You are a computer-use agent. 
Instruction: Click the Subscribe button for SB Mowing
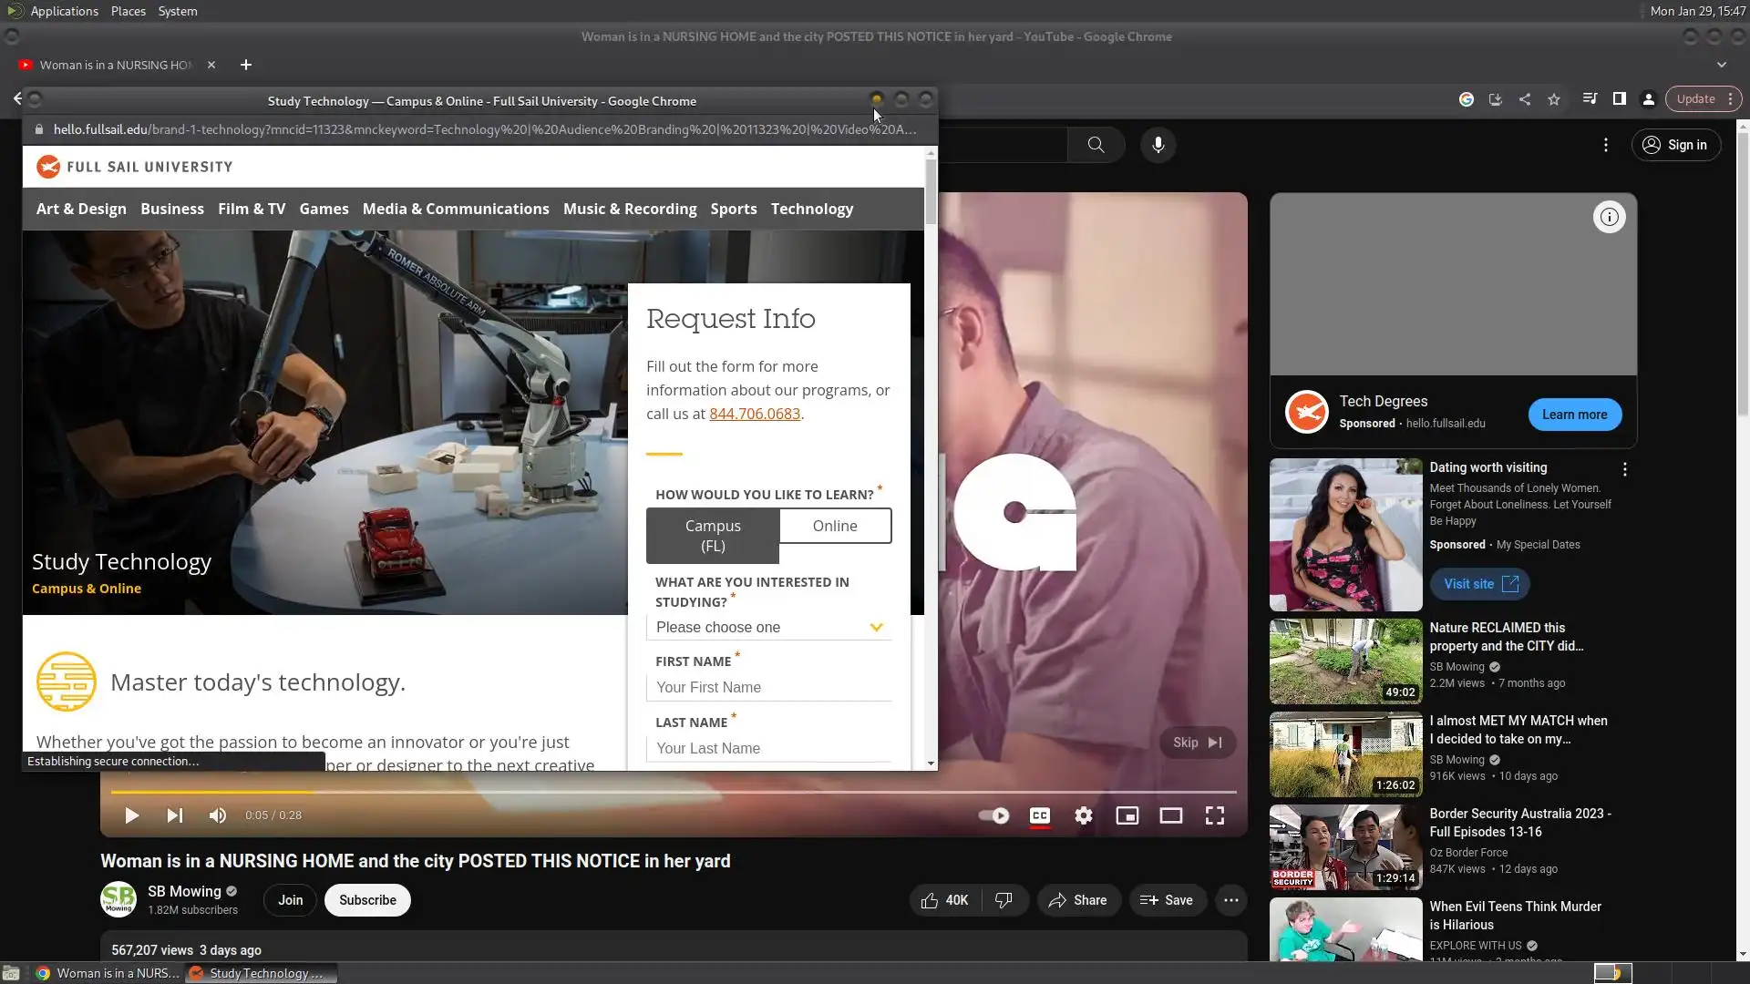pos(367,900)
